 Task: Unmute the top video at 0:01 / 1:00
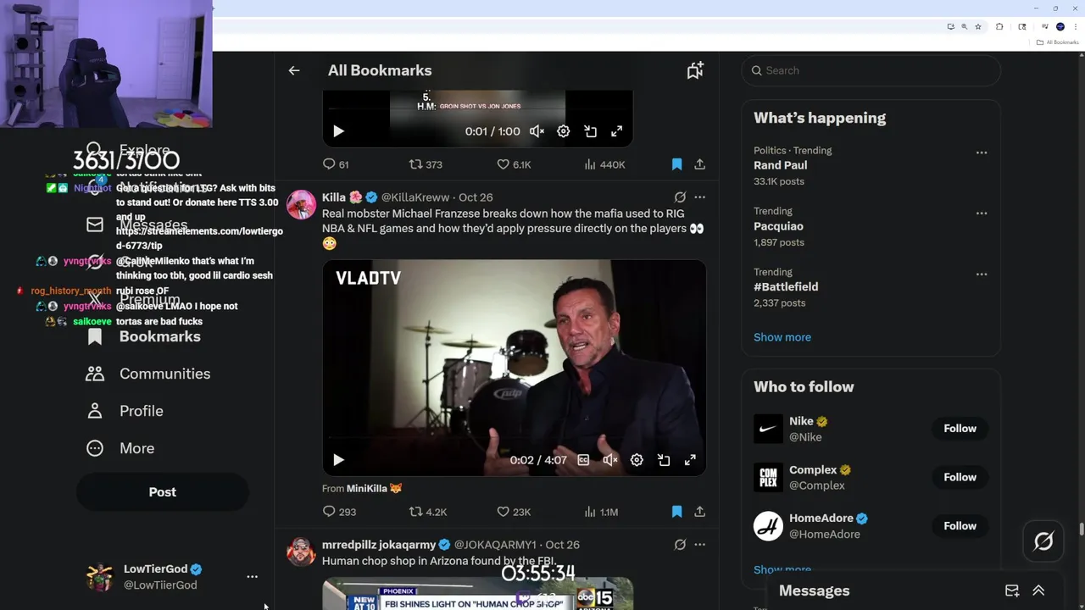(537, 131)
